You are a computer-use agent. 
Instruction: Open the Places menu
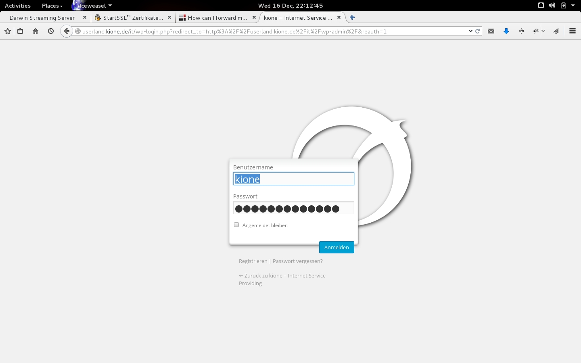(x=52, y=6)
